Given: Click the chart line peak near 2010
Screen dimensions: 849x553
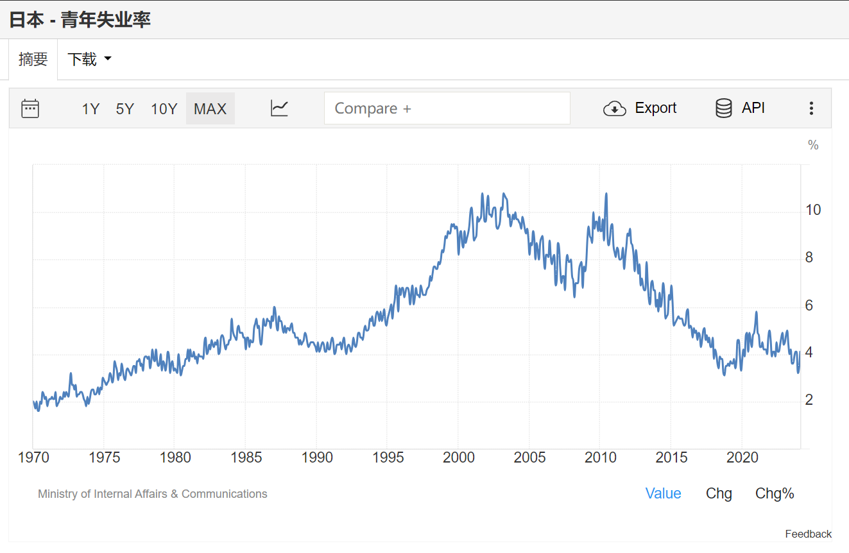Looking at the screenshot, I should click(606, 194).
